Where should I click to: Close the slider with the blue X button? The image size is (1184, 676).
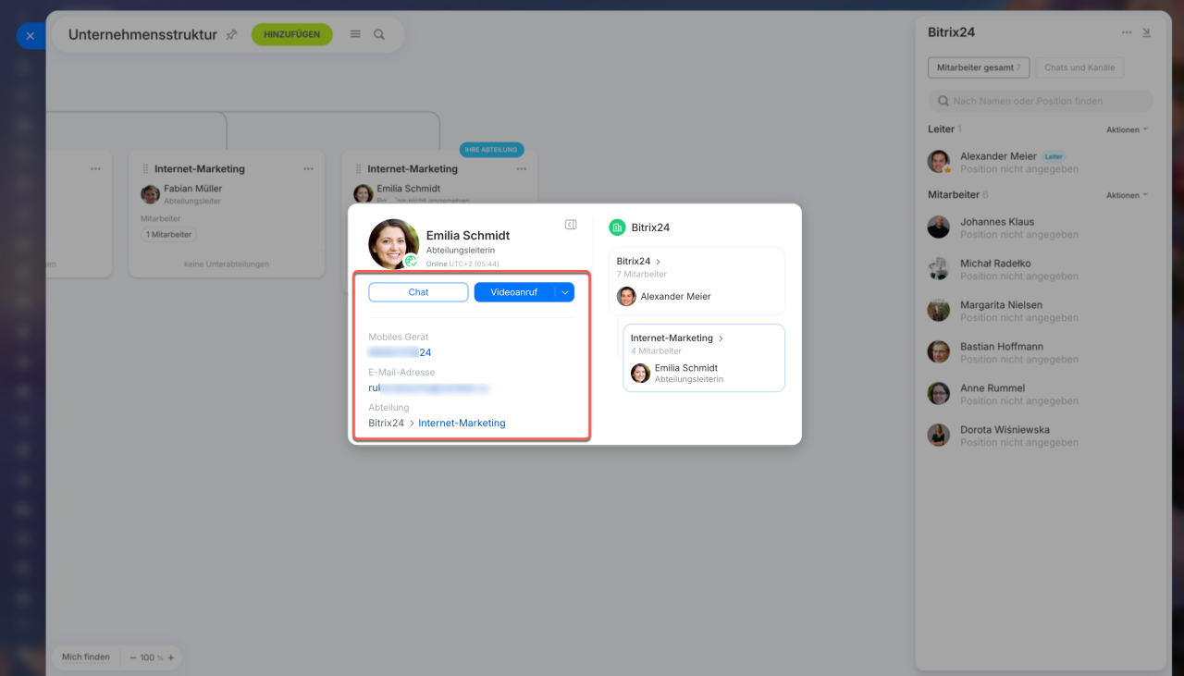click(x=31, y=36)
